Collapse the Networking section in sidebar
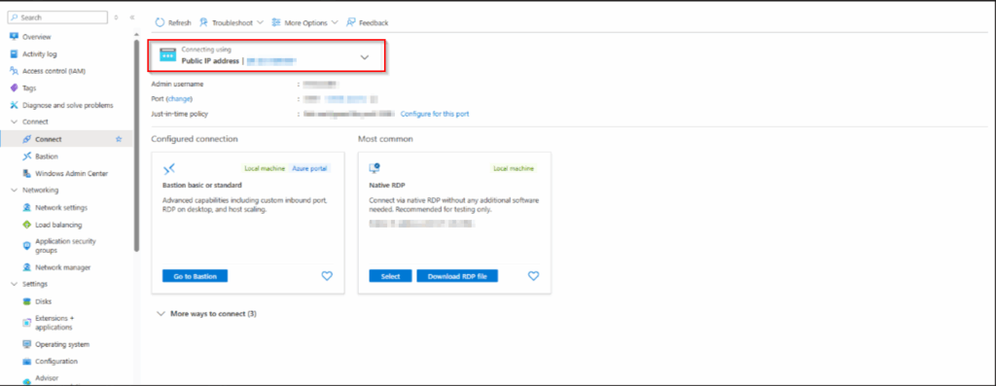The image size is (996, 386). [x=14, y=190]
